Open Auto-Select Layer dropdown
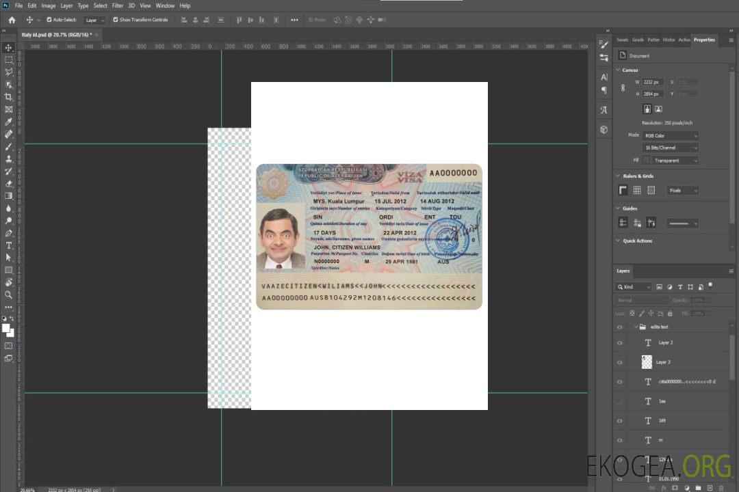739x492 pixels. pos(94,20)
